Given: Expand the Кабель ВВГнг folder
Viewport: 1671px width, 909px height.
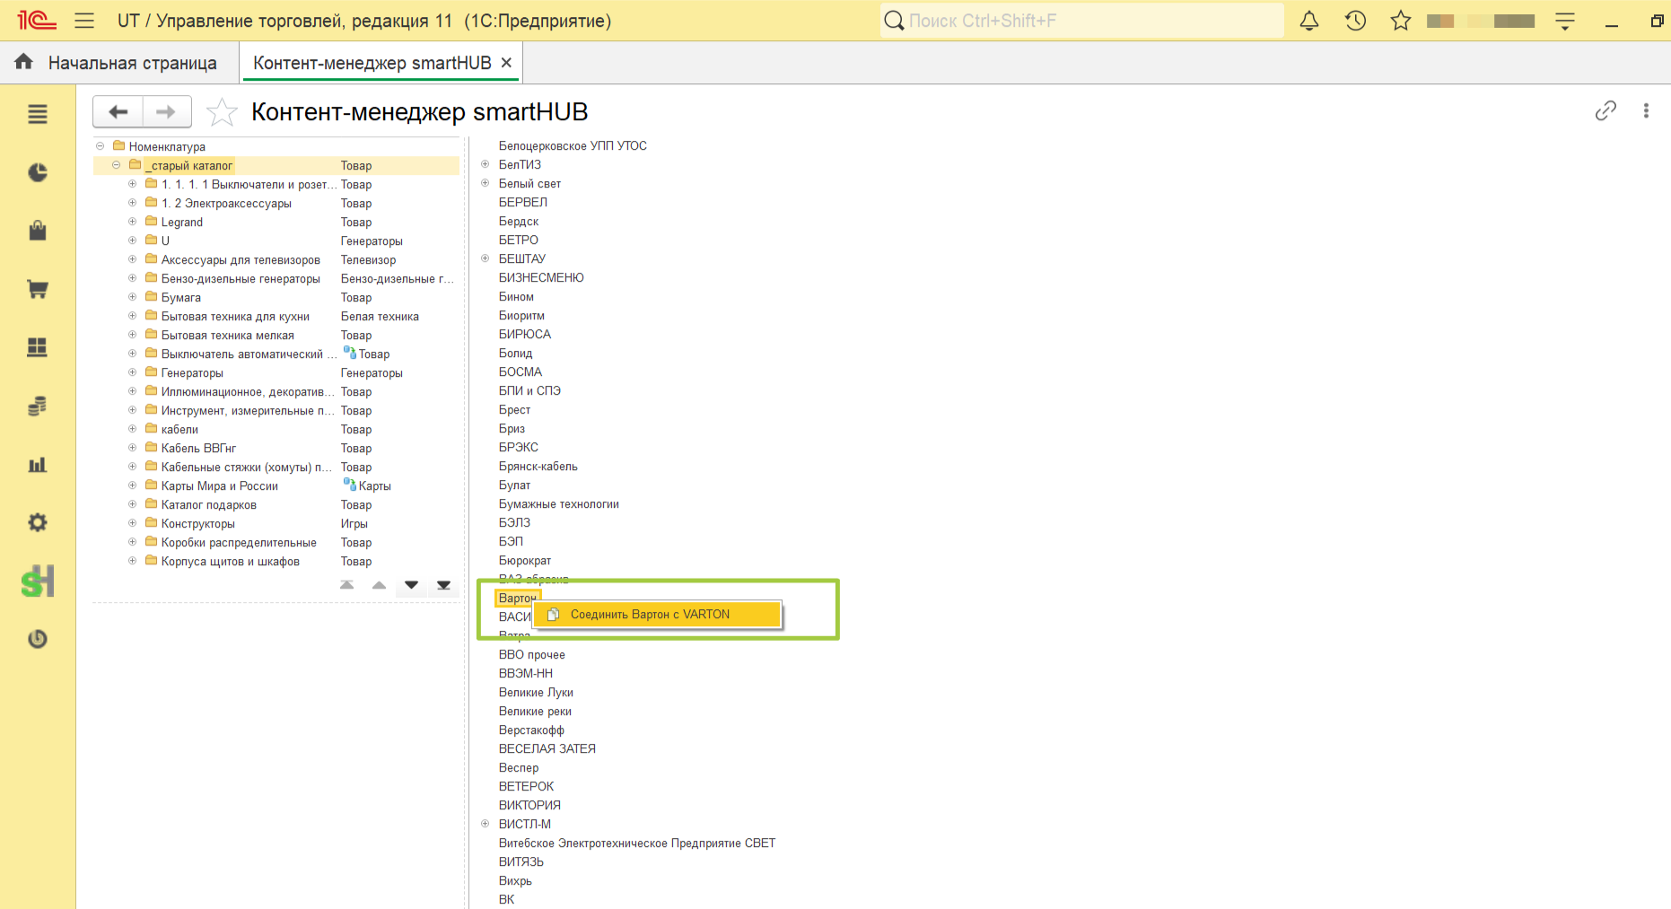Looking at the screenshot, I should point(133,448).
